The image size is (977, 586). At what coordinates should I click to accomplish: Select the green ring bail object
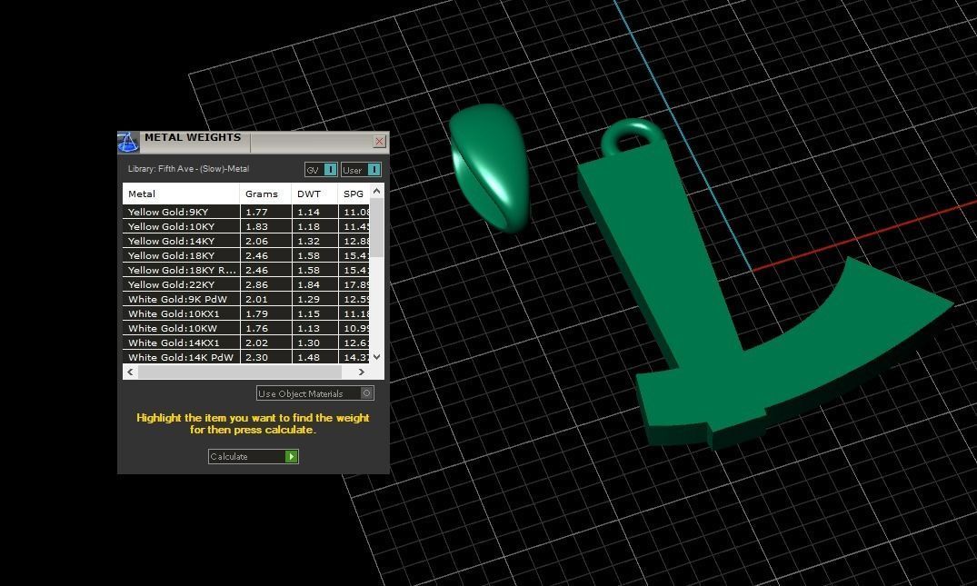click(x=490, y=168)
